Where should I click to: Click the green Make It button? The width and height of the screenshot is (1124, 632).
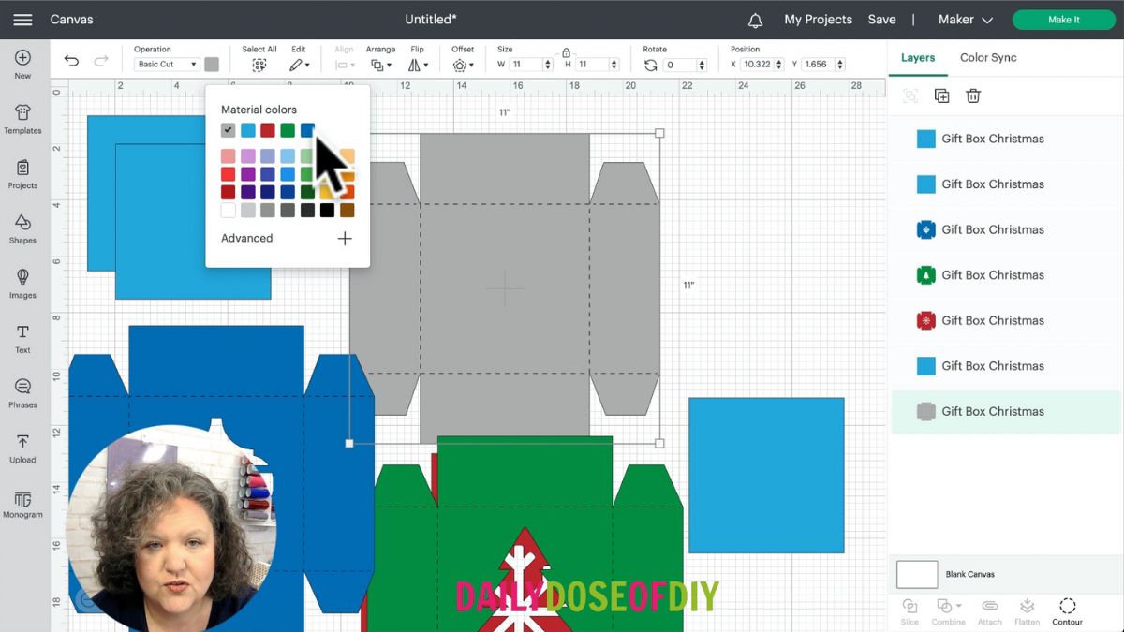[1063, 20]
